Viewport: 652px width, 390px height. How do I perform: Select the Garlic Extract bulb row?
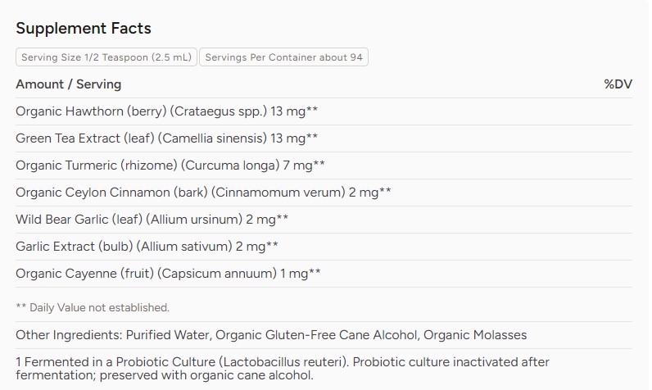pyautogui.click(x=324, y=247)
